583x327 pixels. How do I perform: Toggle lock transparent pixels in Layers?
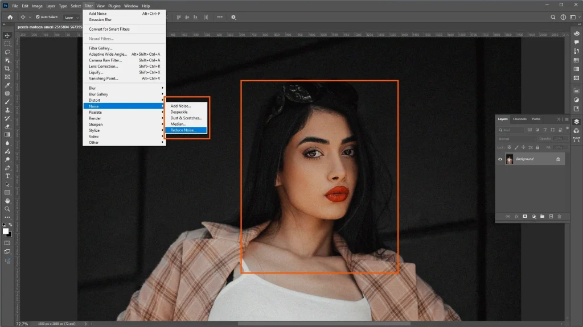coord(510,147)
